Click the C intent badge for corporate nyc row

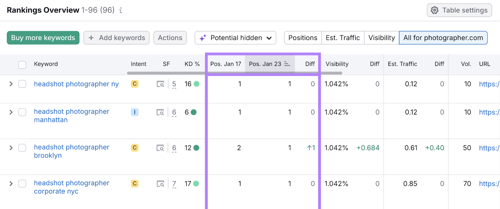pyautogui.click(x=135, y=183)
